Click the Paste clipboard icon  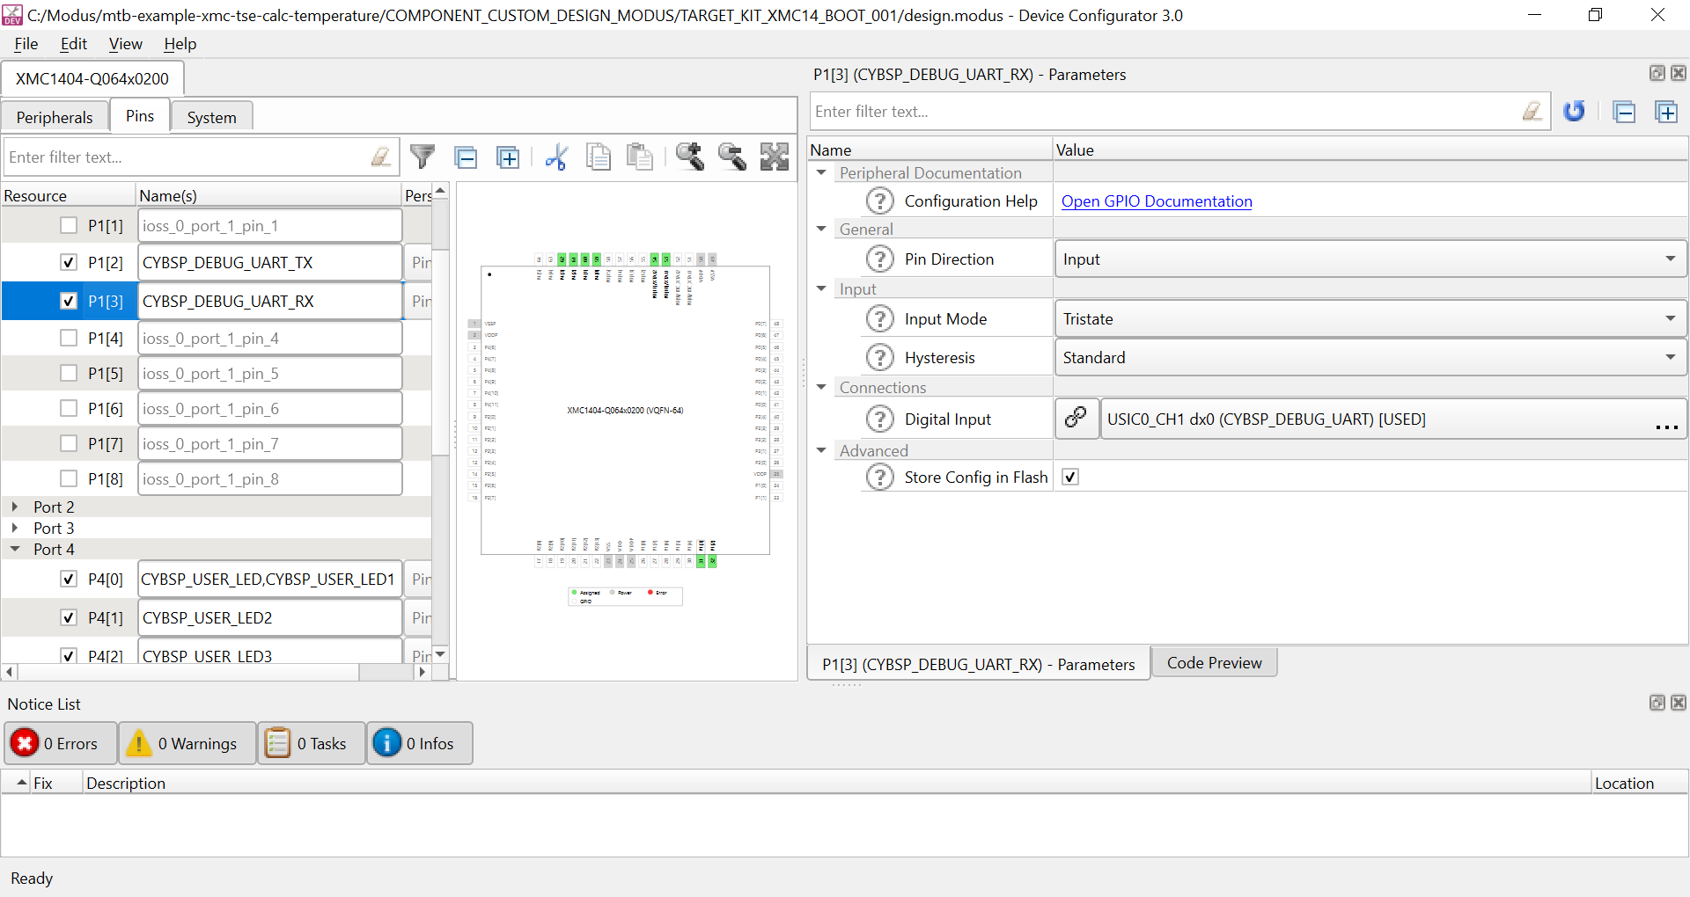click(640, 157)
